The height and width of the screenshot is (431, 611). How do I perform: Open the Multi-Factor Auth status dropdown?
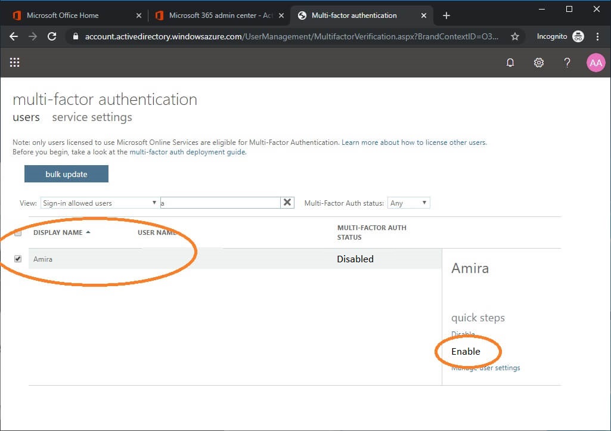(408, 203)
